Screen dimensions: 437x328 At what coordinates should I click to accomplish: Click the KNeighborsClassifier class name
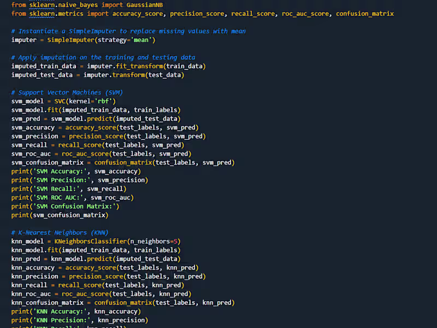88,241
